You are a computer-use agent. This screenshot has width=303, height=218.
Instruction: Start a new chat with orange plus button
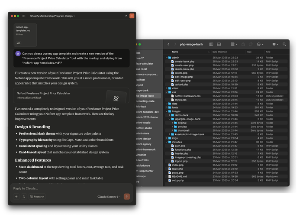click(132, 16)
